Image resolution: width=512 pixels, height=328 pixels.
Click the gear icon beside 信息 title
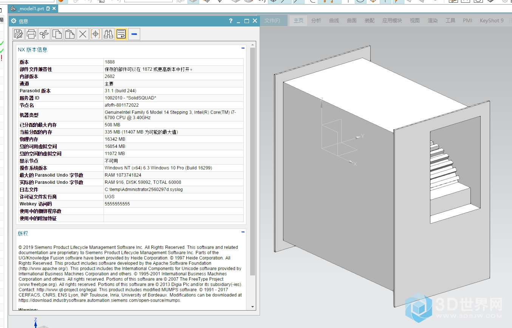(14, 21)
